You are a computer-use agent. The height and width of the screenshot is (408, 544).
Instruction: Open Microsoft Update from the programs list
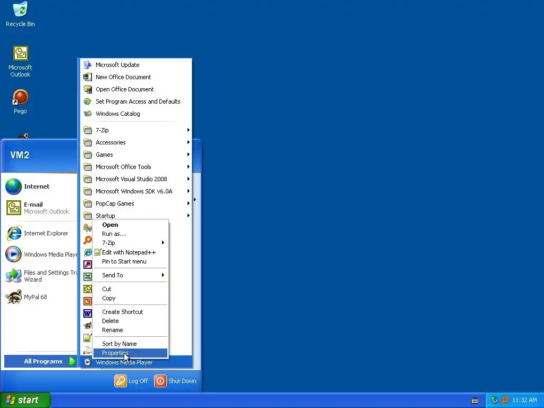click(135, 65)
